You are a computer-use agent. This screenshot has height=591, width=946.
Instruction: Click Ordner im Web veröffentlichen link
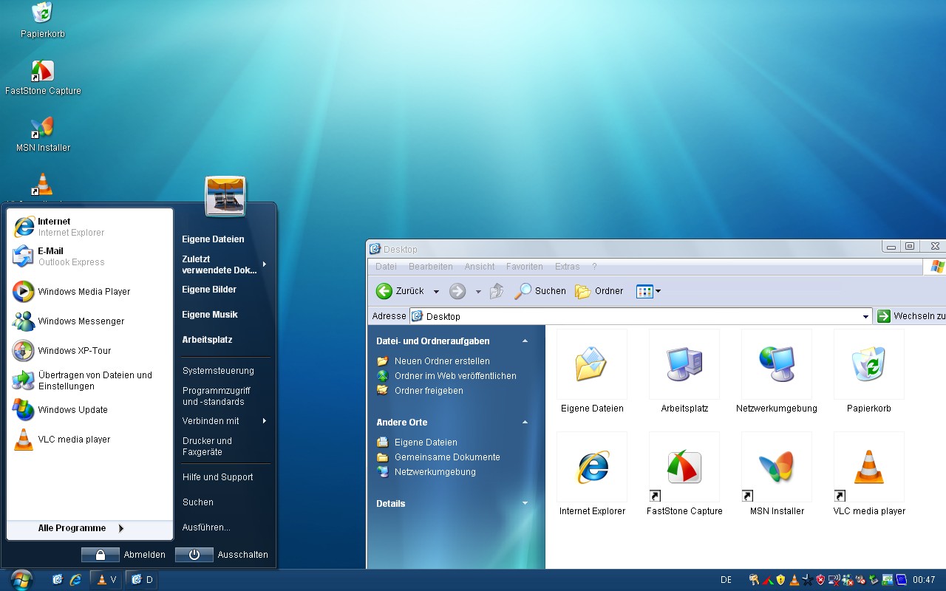[455, 376]
